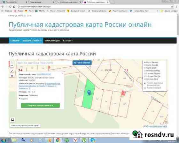Select Карта Яндекс radio option

(145, 62)
